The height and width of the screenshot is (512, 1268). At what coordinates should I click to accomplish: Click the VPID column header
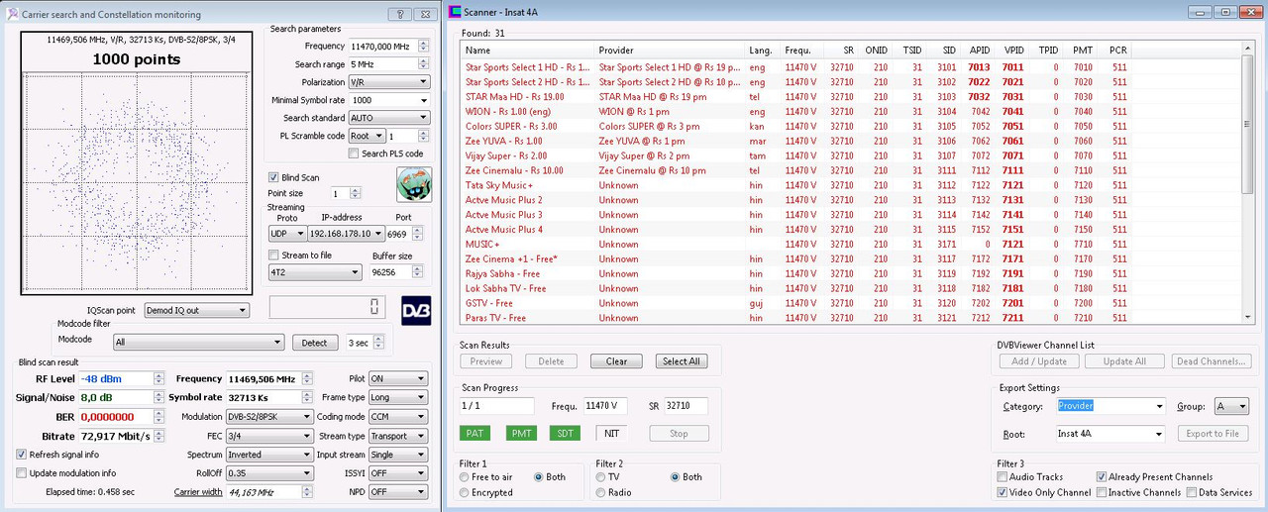point(1013,51)
